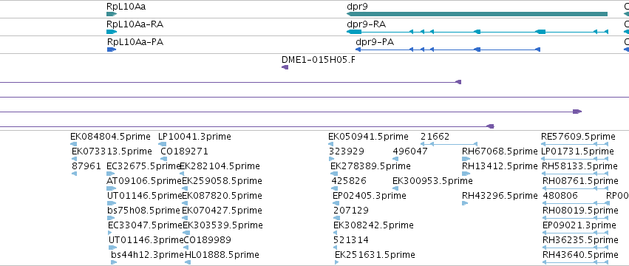The height and width of the screenshot is (266, 629).
Task: Select the HL01888.5prime EST marker
Action: 188,262
